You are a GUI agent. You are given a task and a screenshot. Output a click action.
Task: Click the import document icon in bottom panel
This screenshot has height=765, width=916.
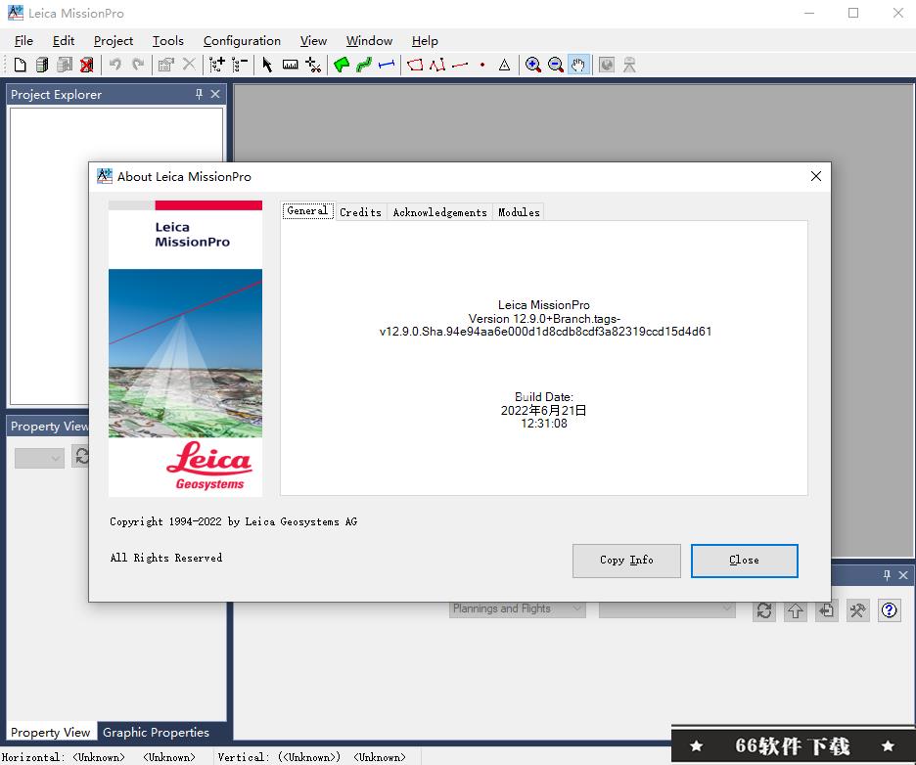pos(827,610)
